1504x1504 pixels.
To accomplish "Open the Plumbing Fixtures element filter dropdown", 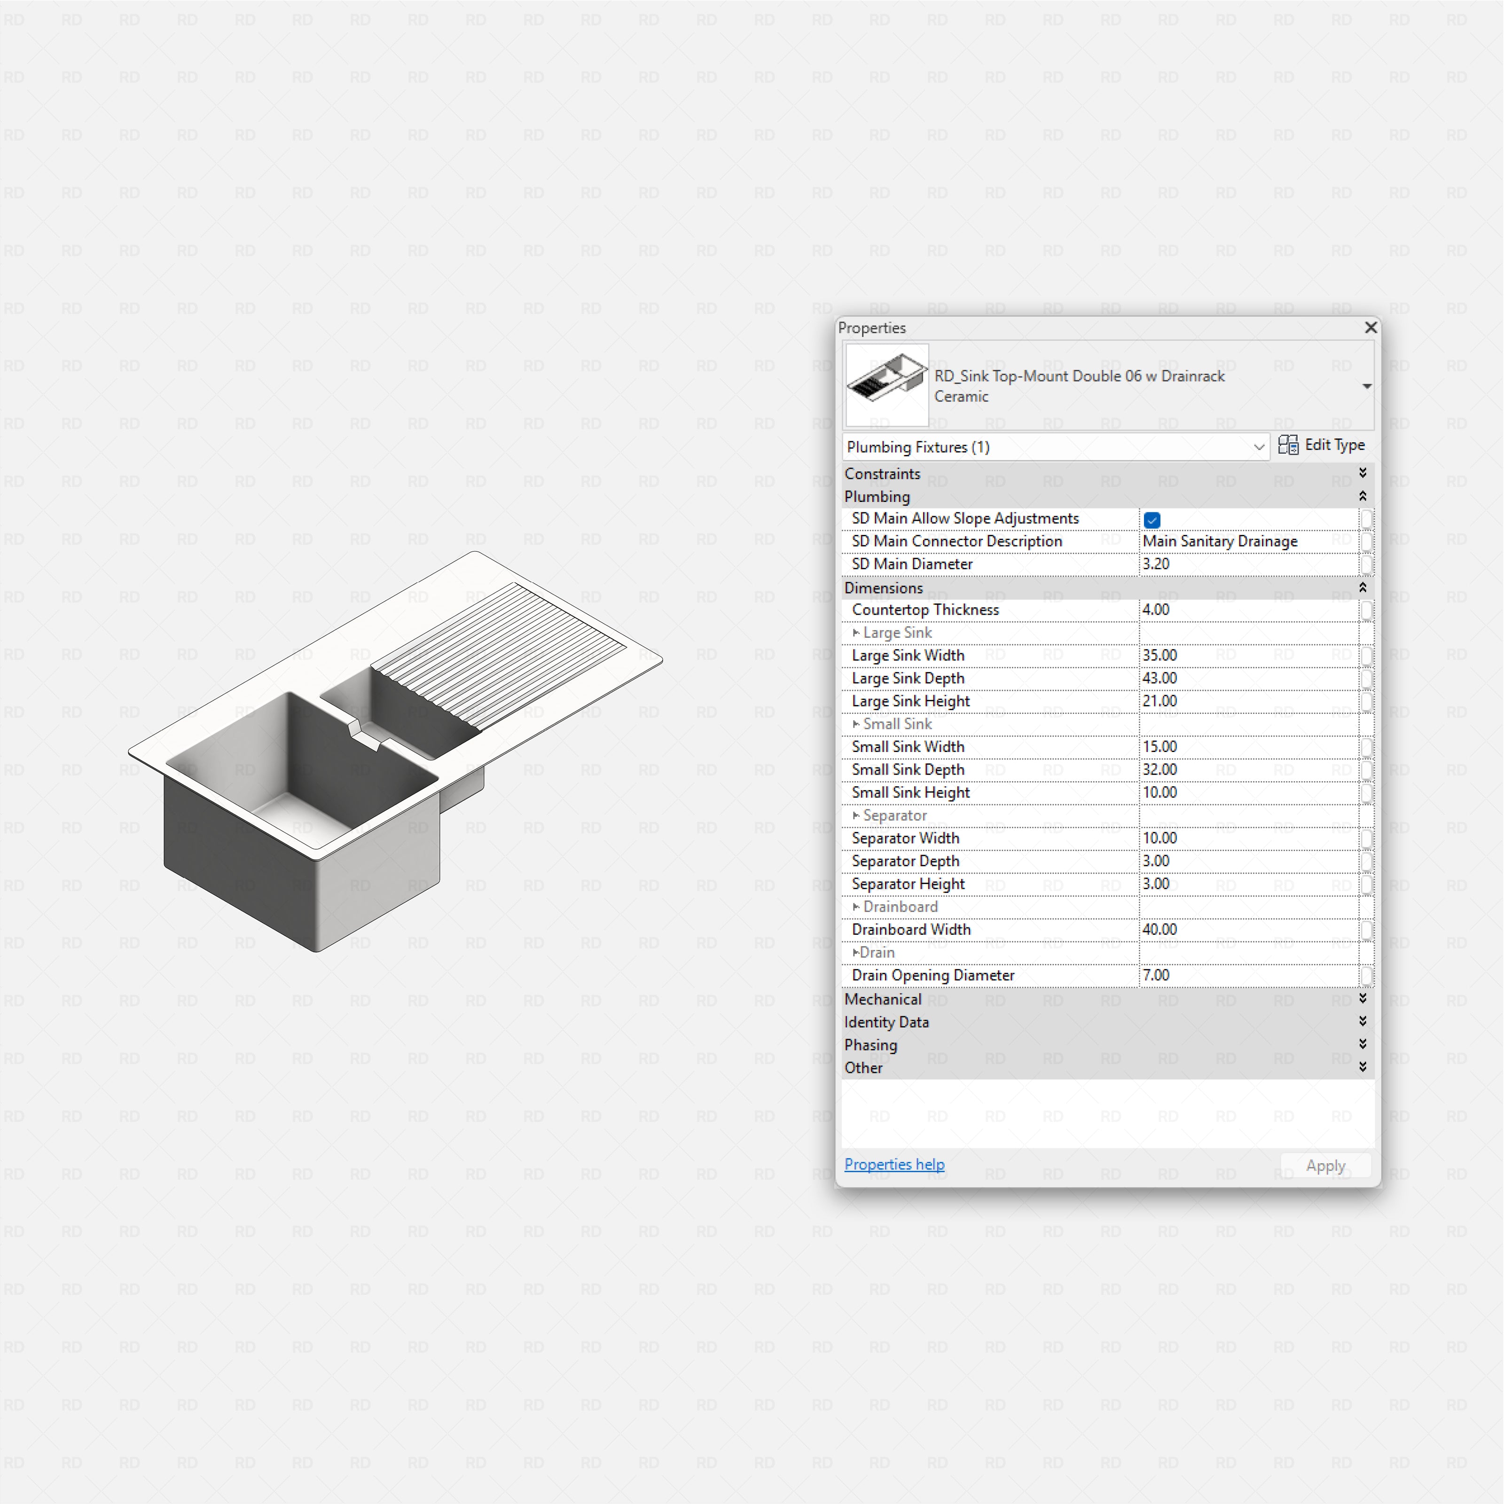I will tap(1260, 447).
